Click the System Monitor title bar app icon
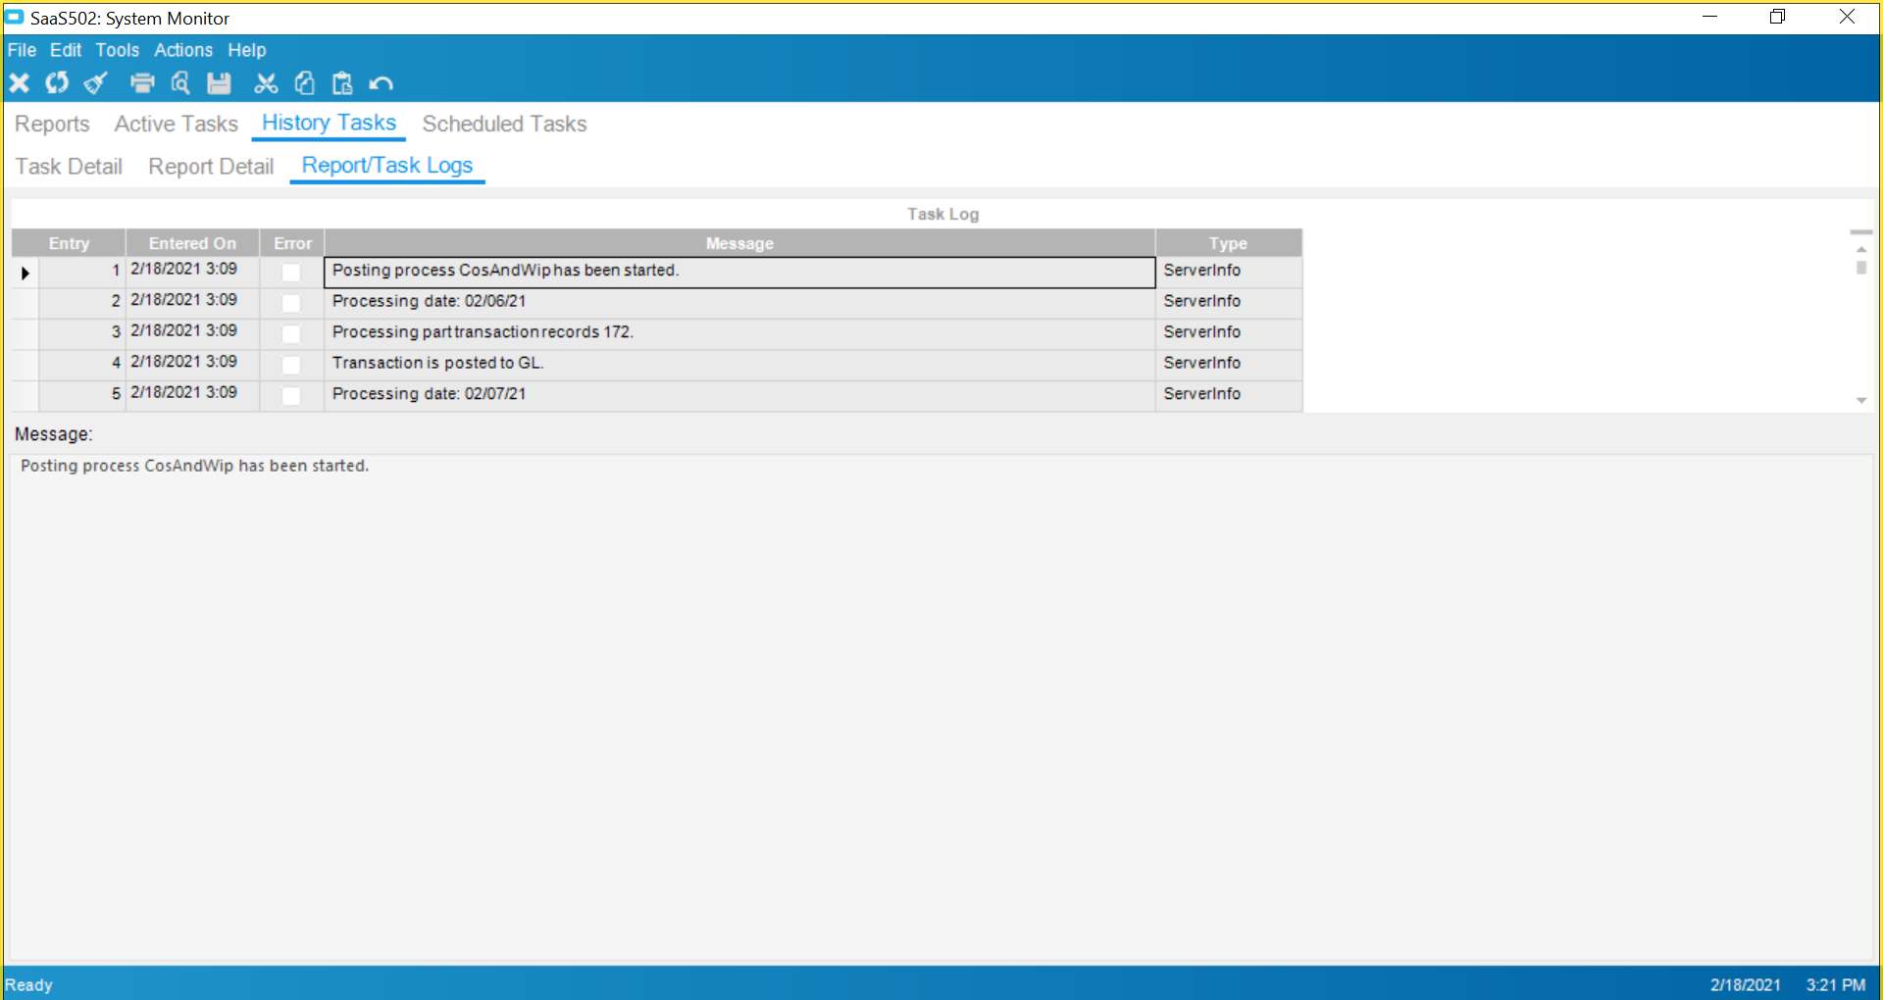The image size is (1883, 1000). click(15, 18)
